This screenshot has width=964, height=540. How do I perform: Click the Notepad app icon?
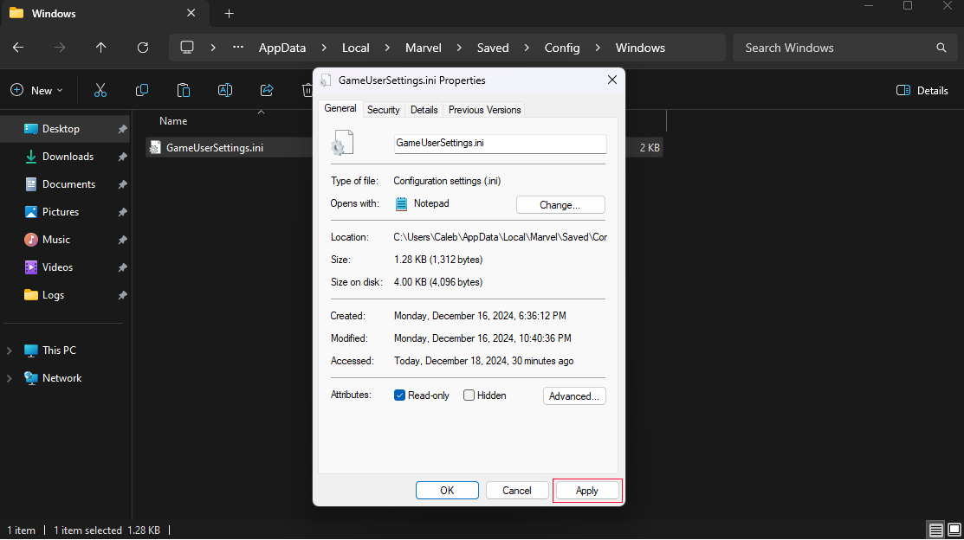(x=401, y=204)
